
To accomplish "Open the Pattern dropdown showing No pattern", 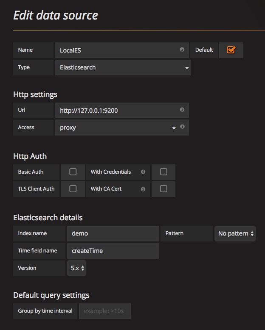I will pyautogui.click(x=236, y=233).
